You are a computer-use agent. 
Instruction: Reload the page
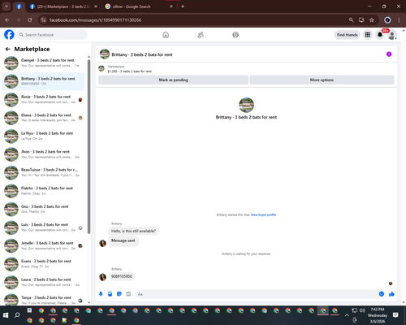pyautogui.click(x=30, y=20)
